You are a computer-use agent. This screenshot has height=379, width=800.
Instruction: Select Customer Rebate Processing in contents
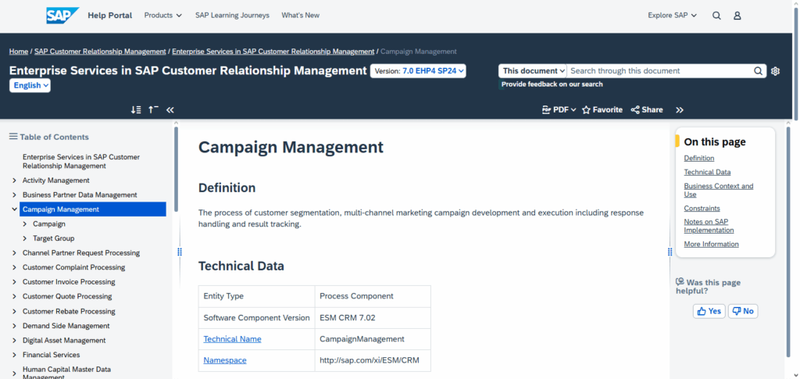[69, 311]
